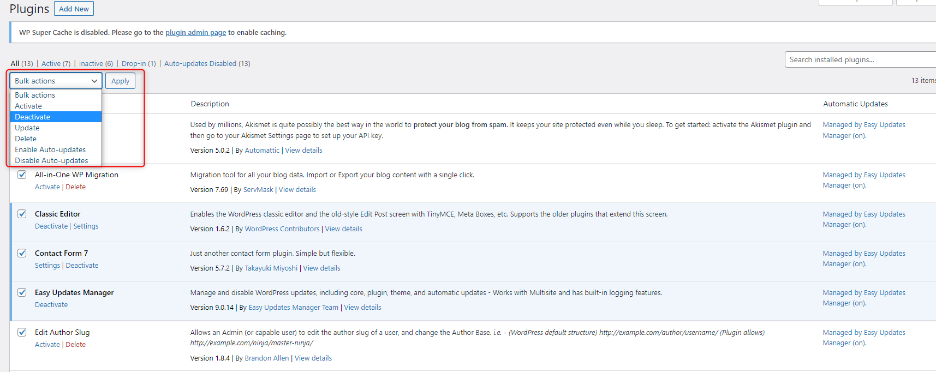Activate the All-in-One WP Migration plugin
This screenshot has width=936, height=372.
tap(47, 187)
